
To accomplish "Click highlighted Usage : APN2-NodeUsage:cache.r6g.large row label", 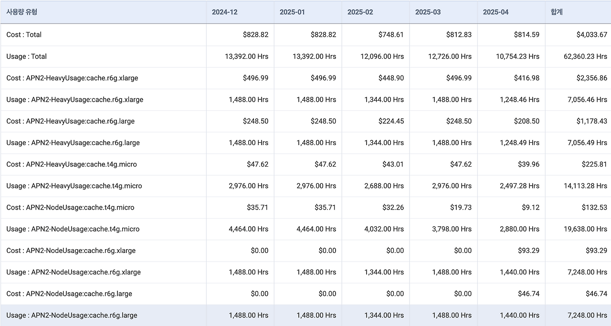I will (72, 315).
